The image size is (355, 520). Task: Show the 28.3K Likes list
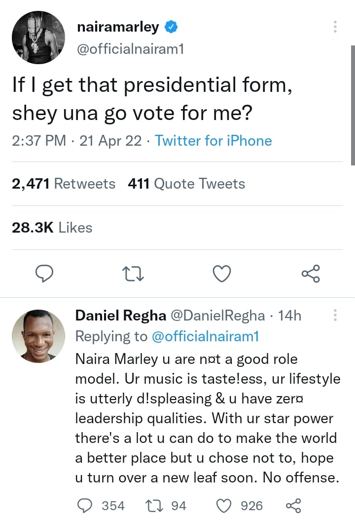click(x=52, y=228)
